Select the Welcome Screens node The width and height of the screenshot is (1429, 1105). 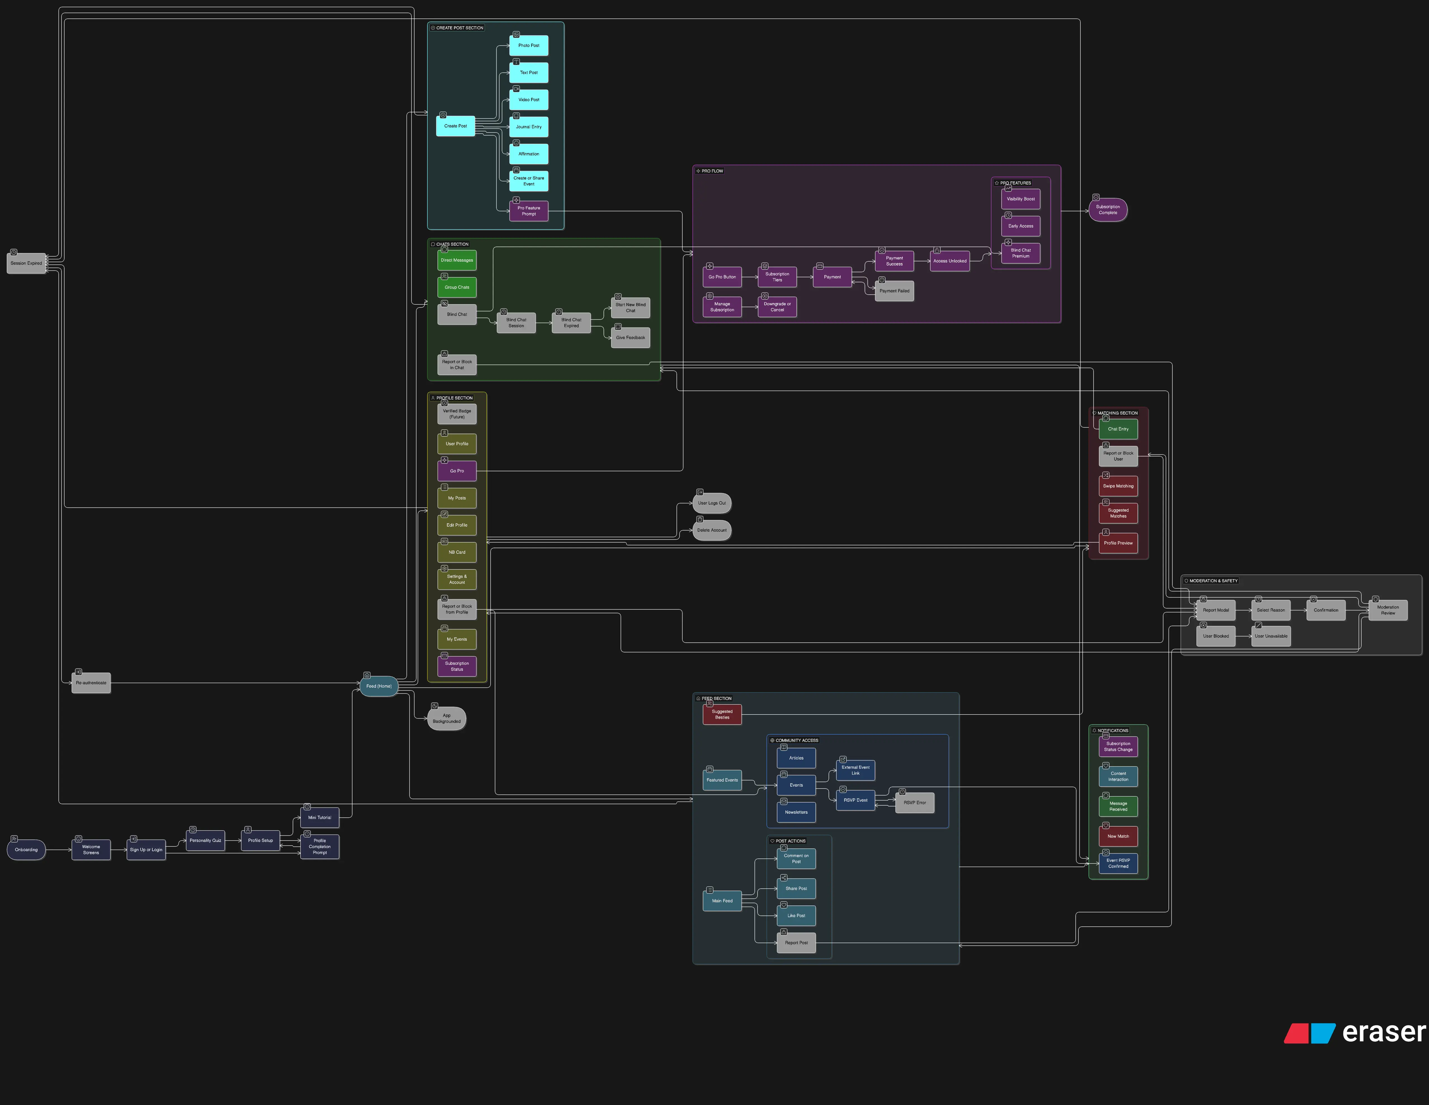[91, 850]
